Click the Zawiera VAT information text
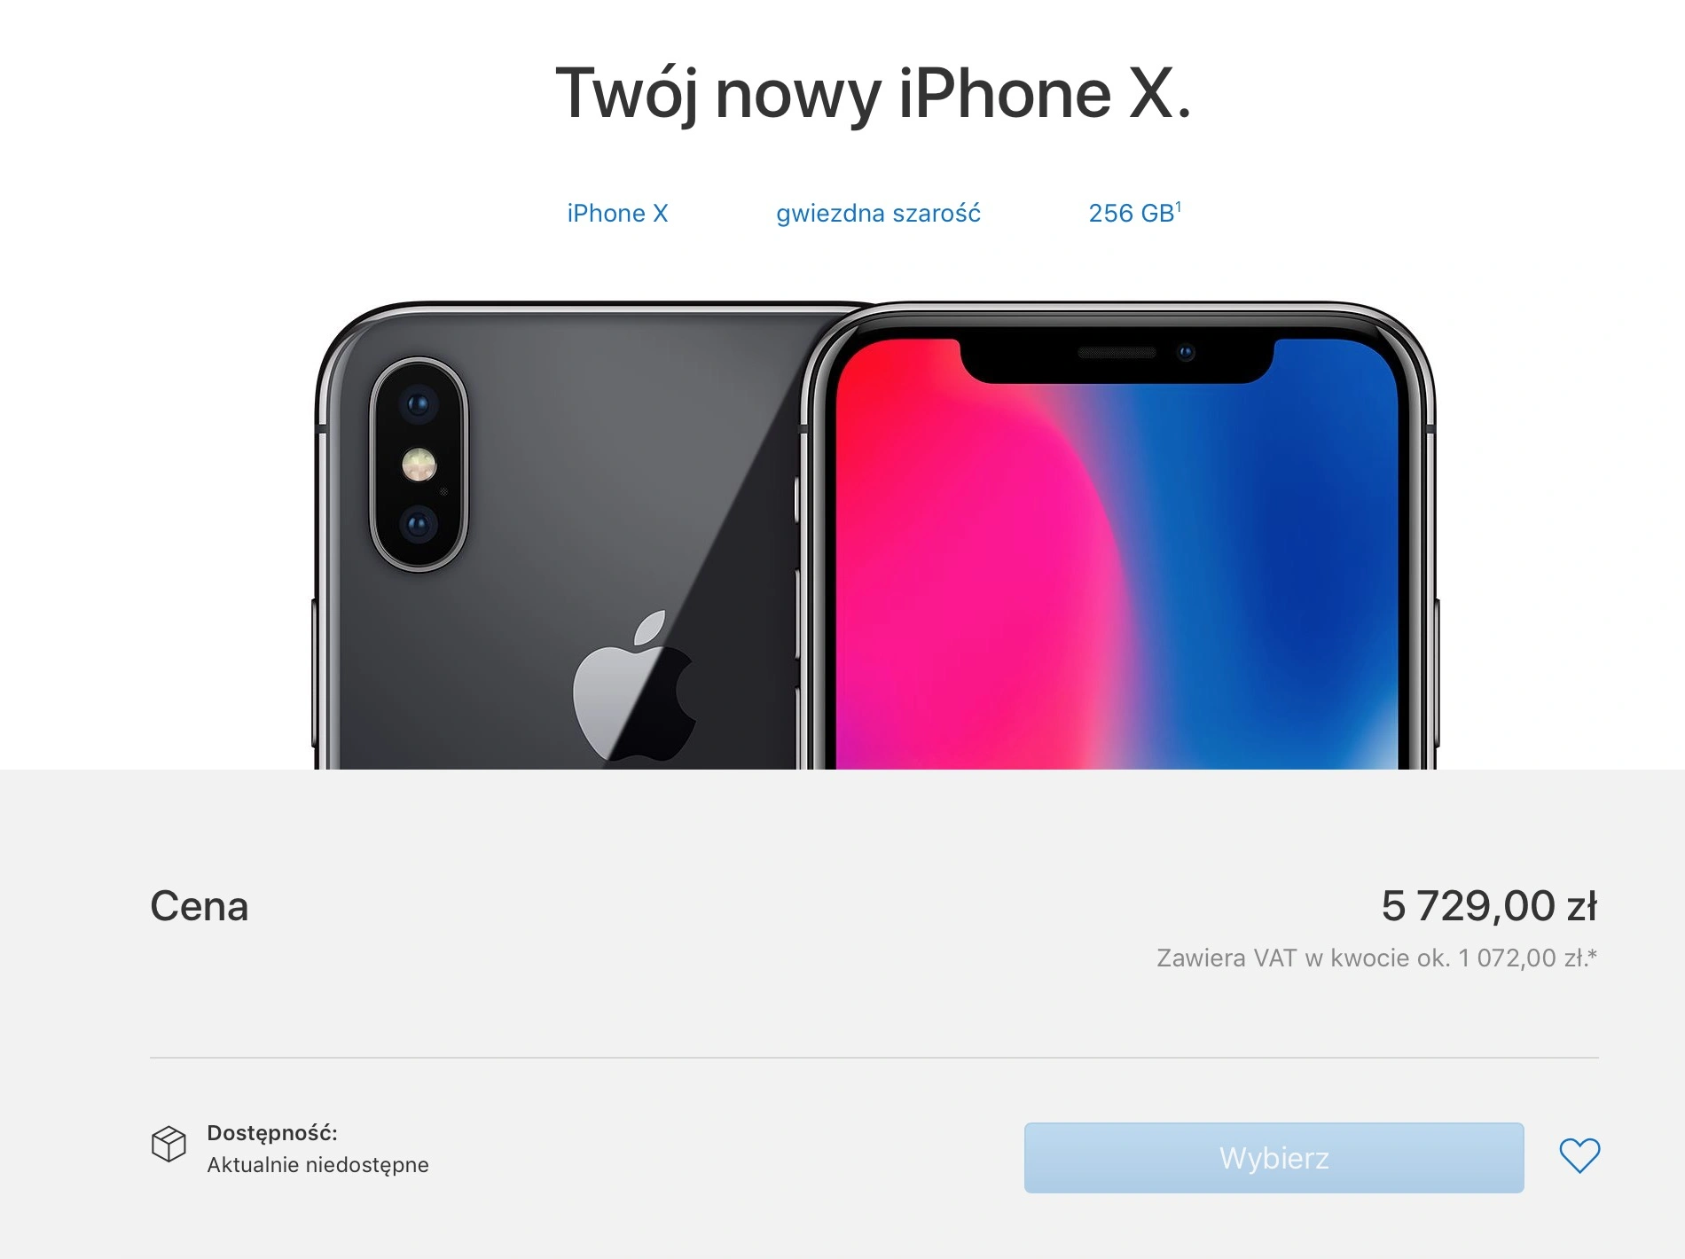Viewport: 1685px width, 1259px height. (1376, 958)
